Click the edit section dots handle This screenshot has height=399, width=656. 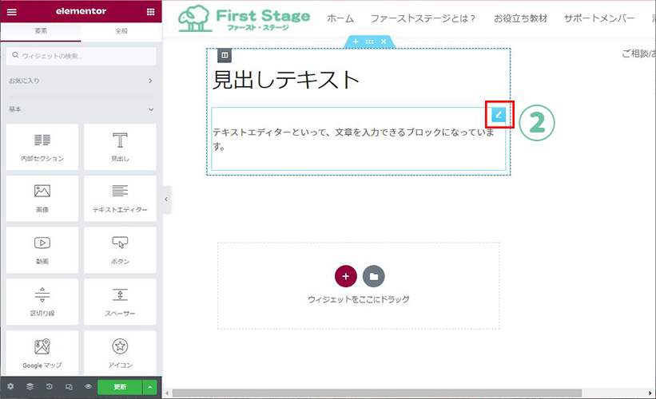tap(369, 41)
